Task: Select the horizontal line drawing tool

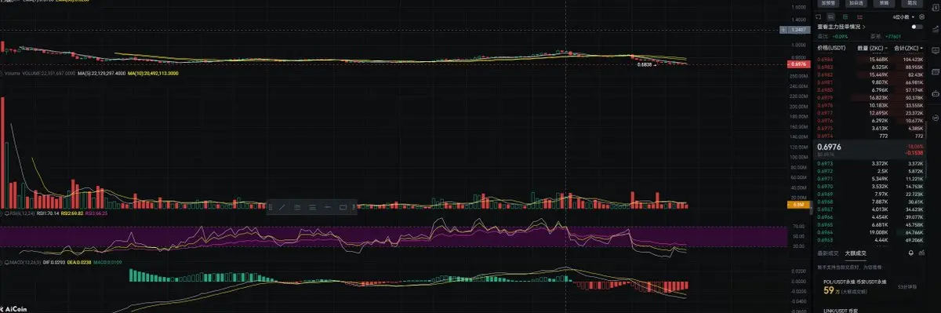Action: (328, 208)
